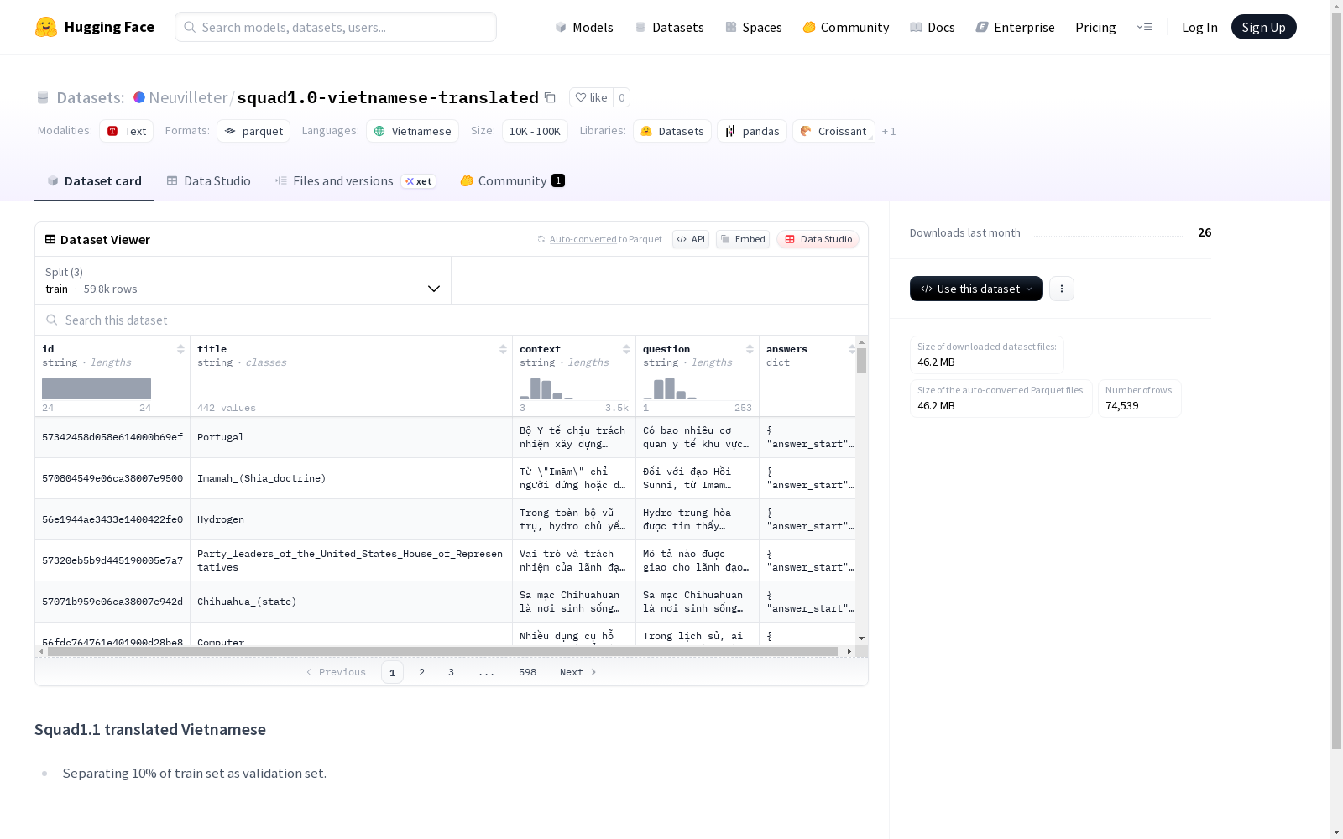This screenshot has width=1343, height=839.
Task: Expand the Use this dataset dropdown
Action: (x=976, y=289)
